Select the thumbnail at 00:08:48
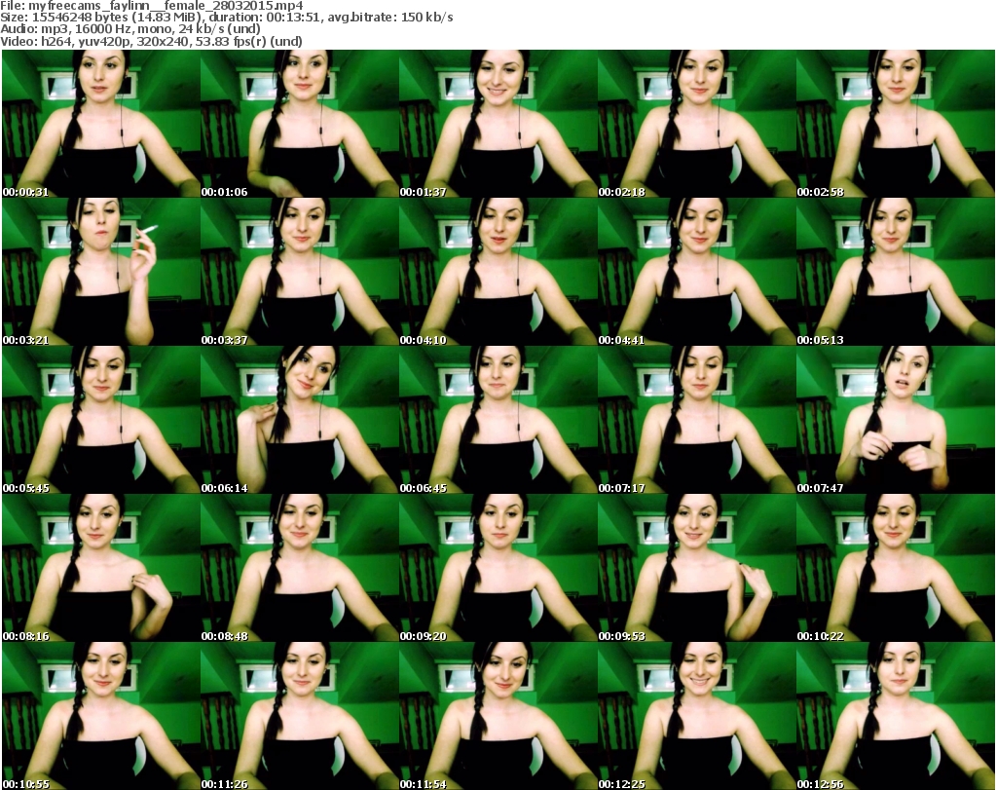Image resolution: width=997 pixels, height=790 pixels. pyautogui.click(x=300, y=568)
